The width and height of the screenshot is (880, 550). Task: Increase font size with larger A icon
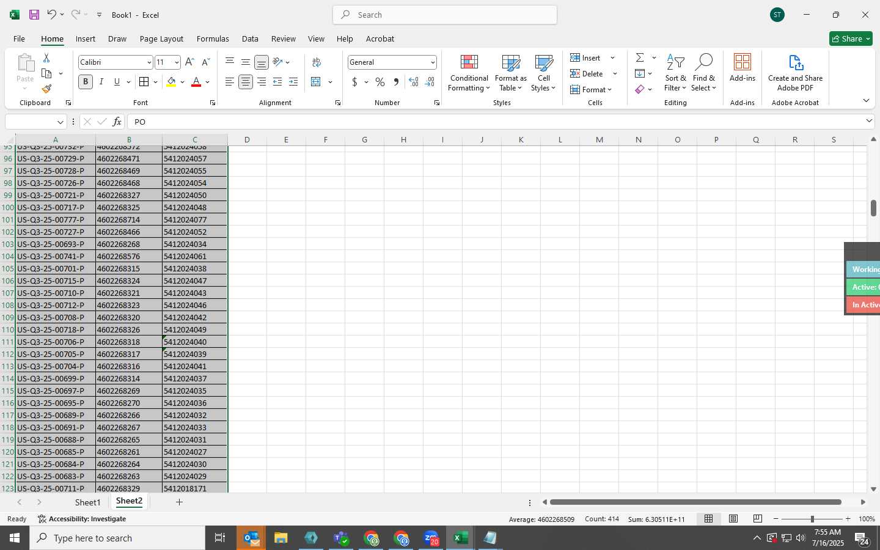coord(189,62)
